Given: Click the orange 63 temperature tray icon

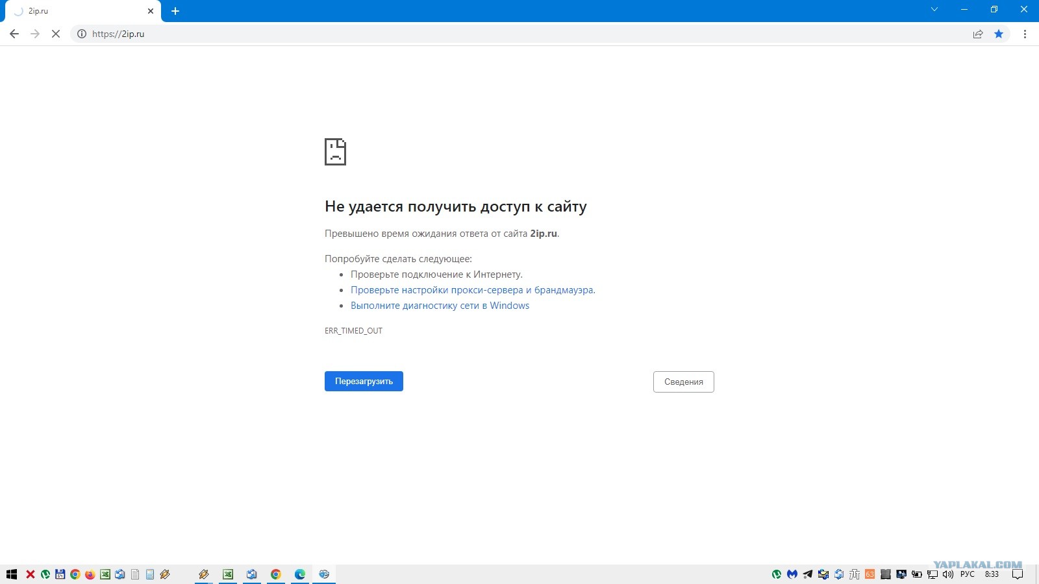Looking at the screenshot, I should click(x=870, y=574).
